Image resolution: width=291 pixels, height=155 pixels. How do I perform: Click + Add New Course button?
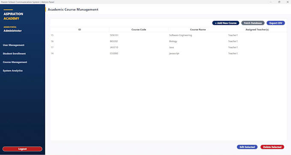226,23
